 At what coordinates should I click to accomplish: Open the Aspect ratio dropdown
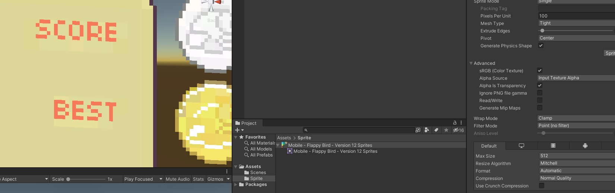pos(25,179)
